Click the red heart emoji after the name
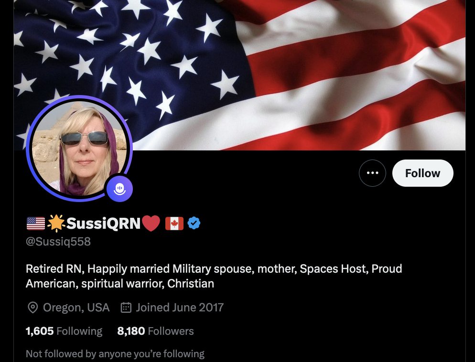This screenshot has width=475, height=362. point(151,224)
